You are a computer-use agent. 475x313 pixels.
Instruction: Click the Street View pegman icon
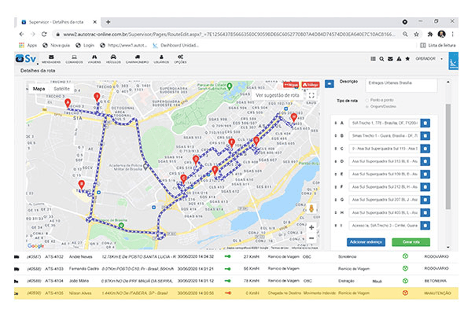pos(312,209)
